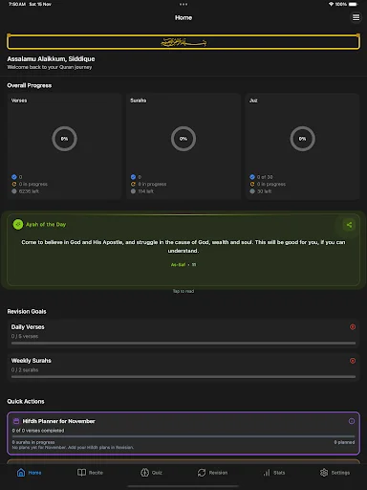Click the Overall Progress heading
This screenshot has width=367, height=490.
tap(30, 85)
